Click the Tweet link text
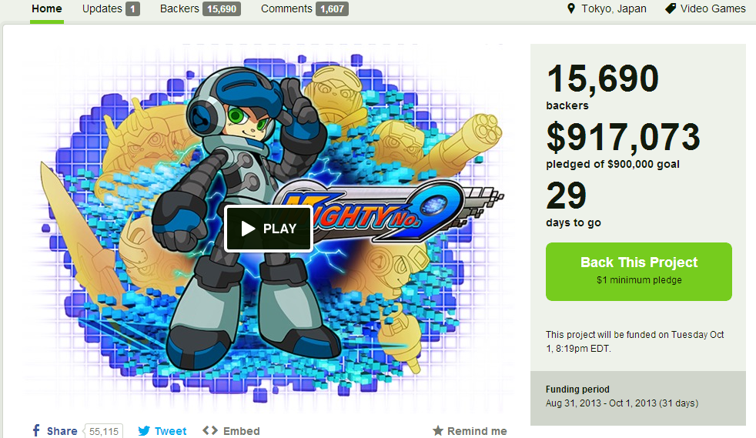This screenshot has width=756, height=438. tap(171, 431)
